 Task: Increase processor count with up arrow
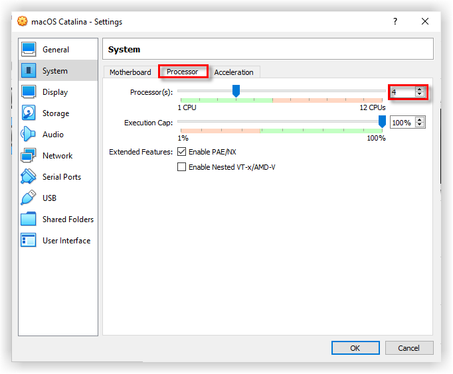coord(419,90)
